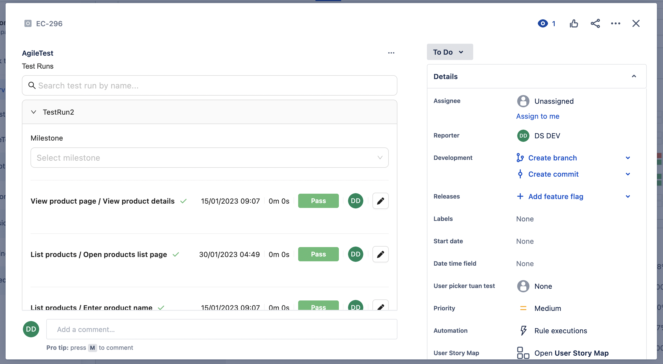This screenshot has height=364, width=663.
Task: Open the share icon options
Action: [595, 23]
